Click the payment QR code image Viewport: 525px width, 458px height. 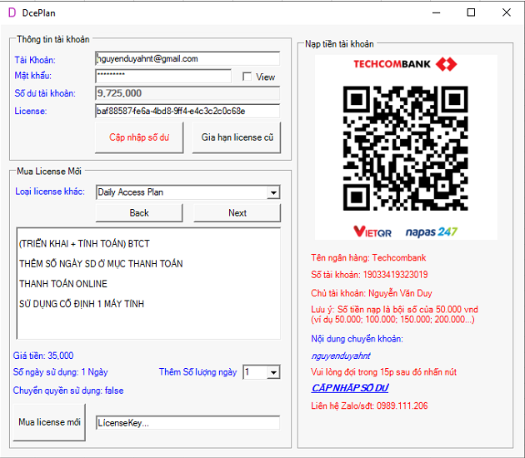[x=406, y=148]
